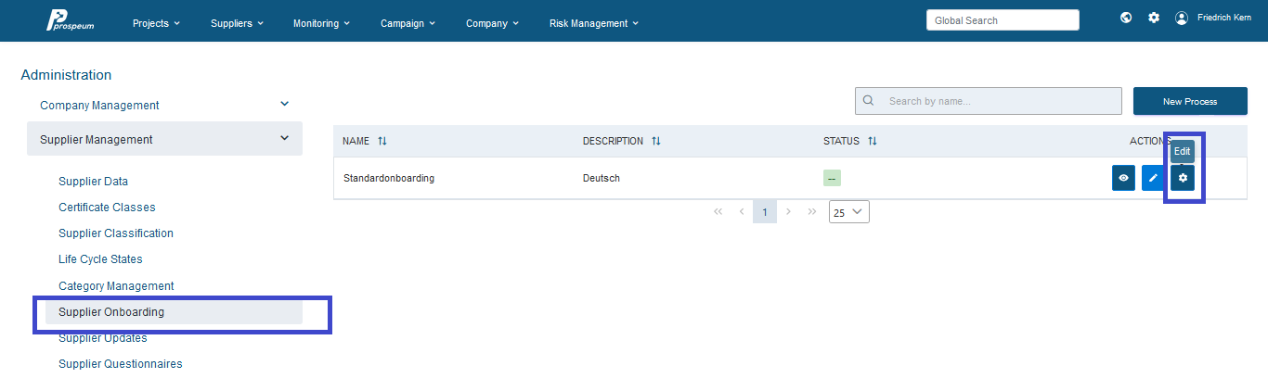
Task: Click the Prospeum logo
Action: [70, 20]
